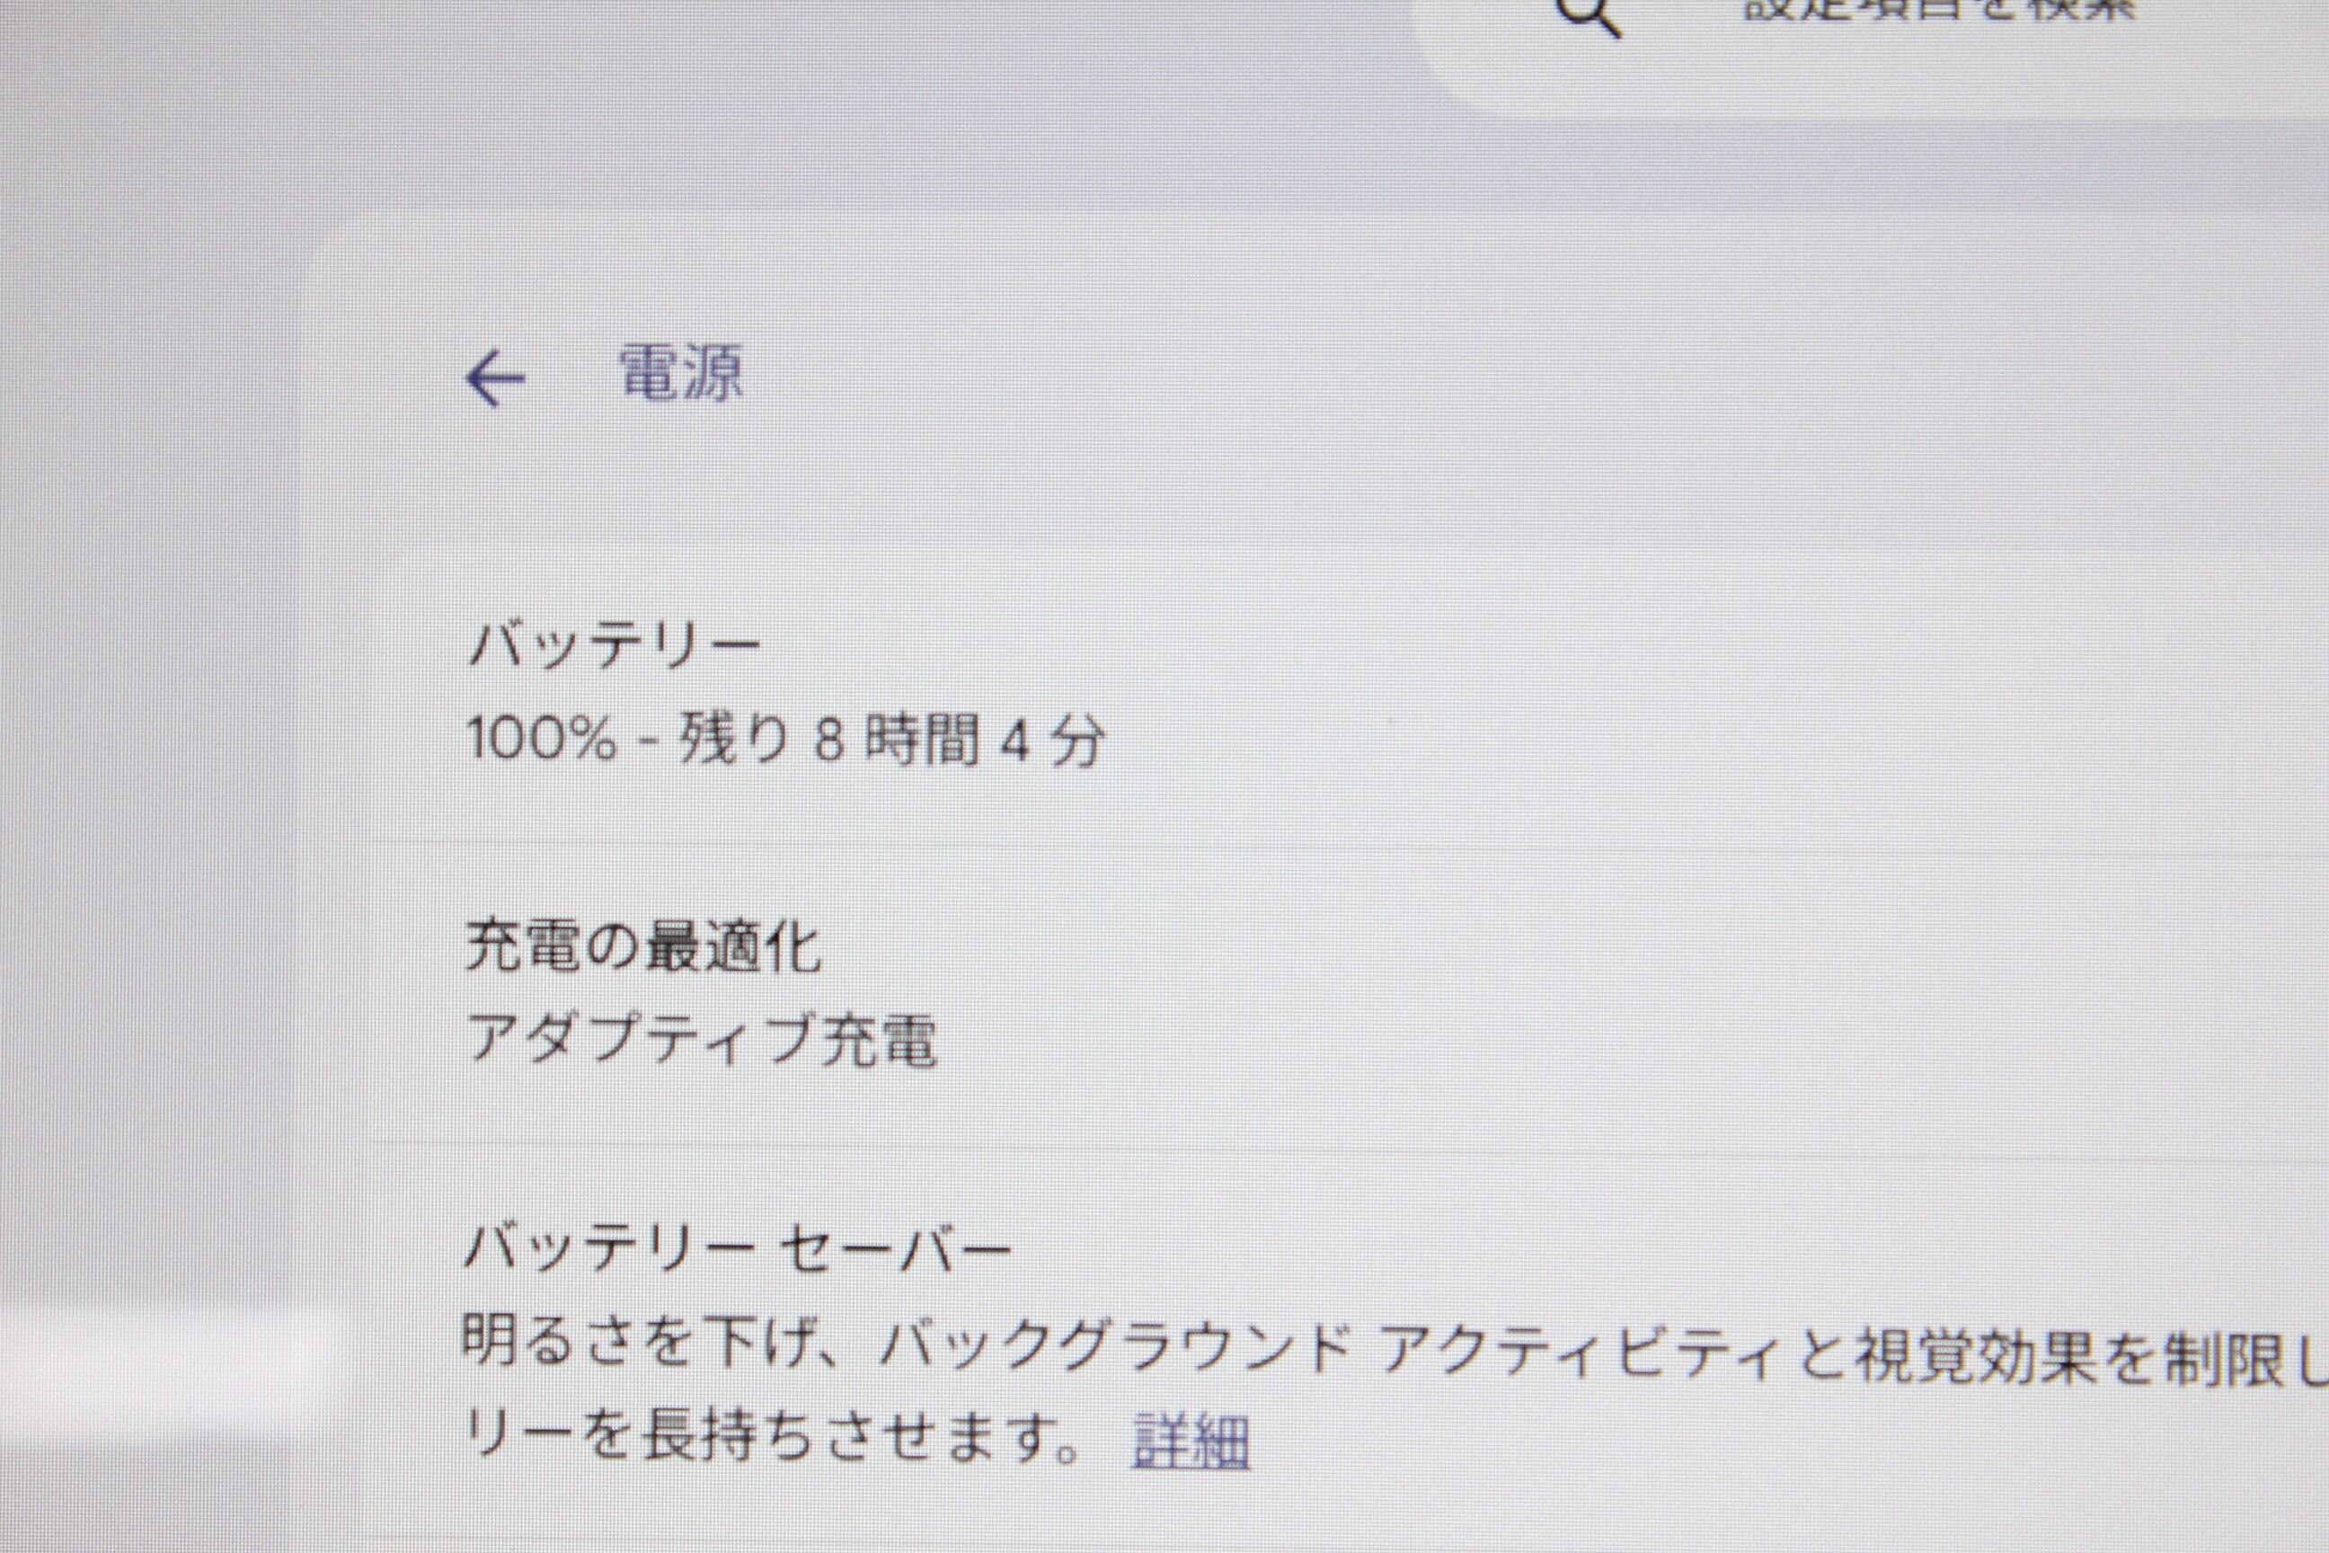Select the 100% battery level text
2329x1553 pixels.
click(541, 738)
